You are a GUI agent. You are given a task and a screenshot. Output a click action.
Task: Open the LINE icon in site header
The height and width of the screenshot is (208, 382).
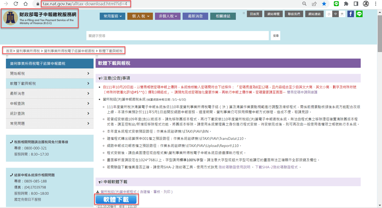[x=359, y=14]
